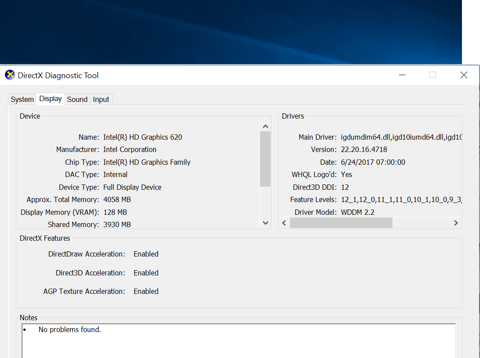The width and height of the screenshot is (480, 358).
Task: Click the DAC Type value 'Internal'
Action: click(x=115, y=174)
